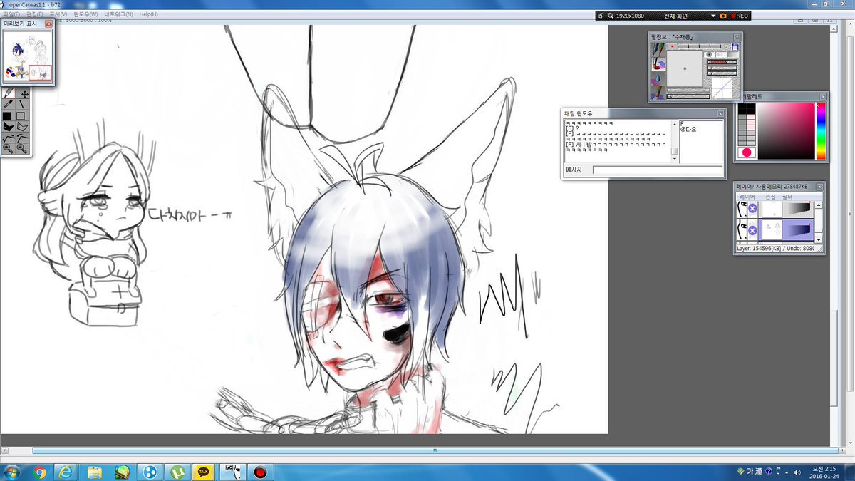Image resolution: width=855 pixels, height=481 pixels.
Task: Open the 레이어 menu in layer panel
Action: pos(747,196)
